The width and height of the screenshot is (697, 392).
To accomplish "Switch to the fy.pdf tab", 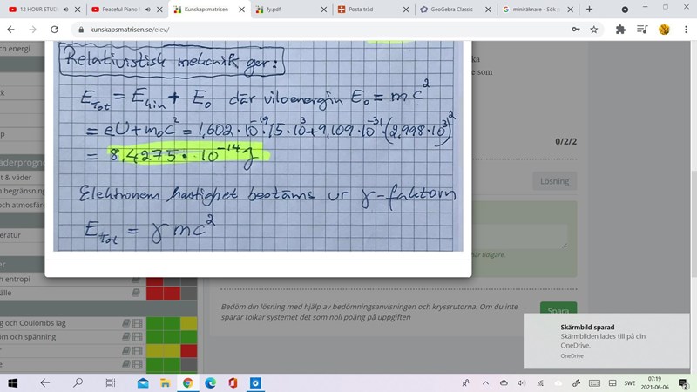I will (x=288, y=9).
